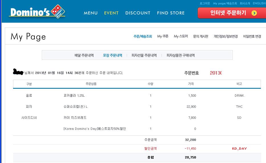Open the 피자상품권 구매내역 tab
The height and width of the screenshot is (163, 266).
point(181,56)
